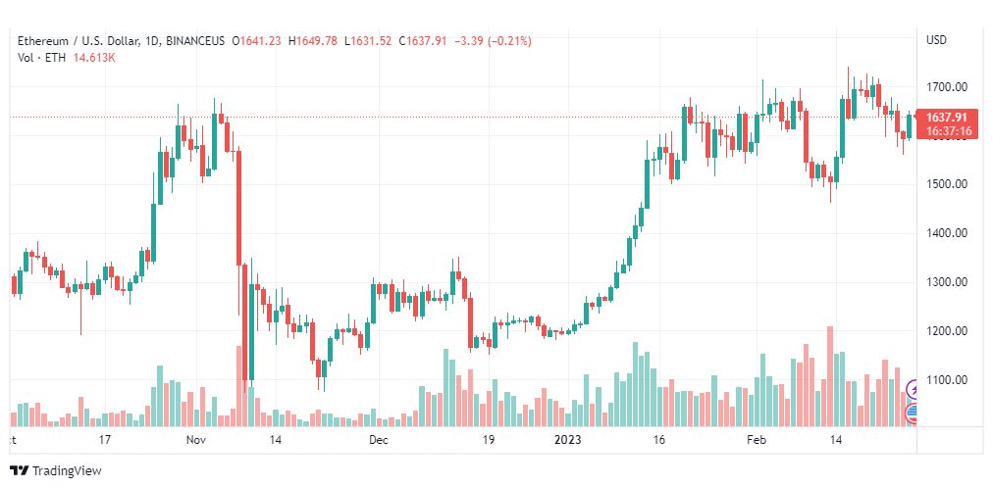
Task: Click the 16:37:16 countdown timer label
Action: [x=947, y=131]
